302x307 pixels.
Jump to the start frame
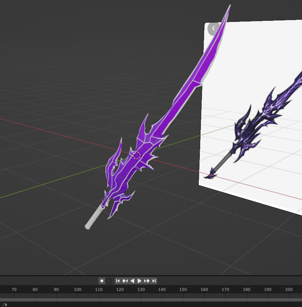(118, 281)
